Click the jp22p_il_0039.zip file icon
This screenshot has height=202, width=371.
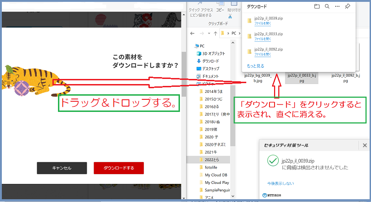249,20
